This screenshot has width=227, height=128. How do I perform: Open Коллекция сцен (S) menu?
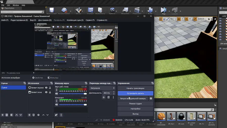tap(75, 20)
